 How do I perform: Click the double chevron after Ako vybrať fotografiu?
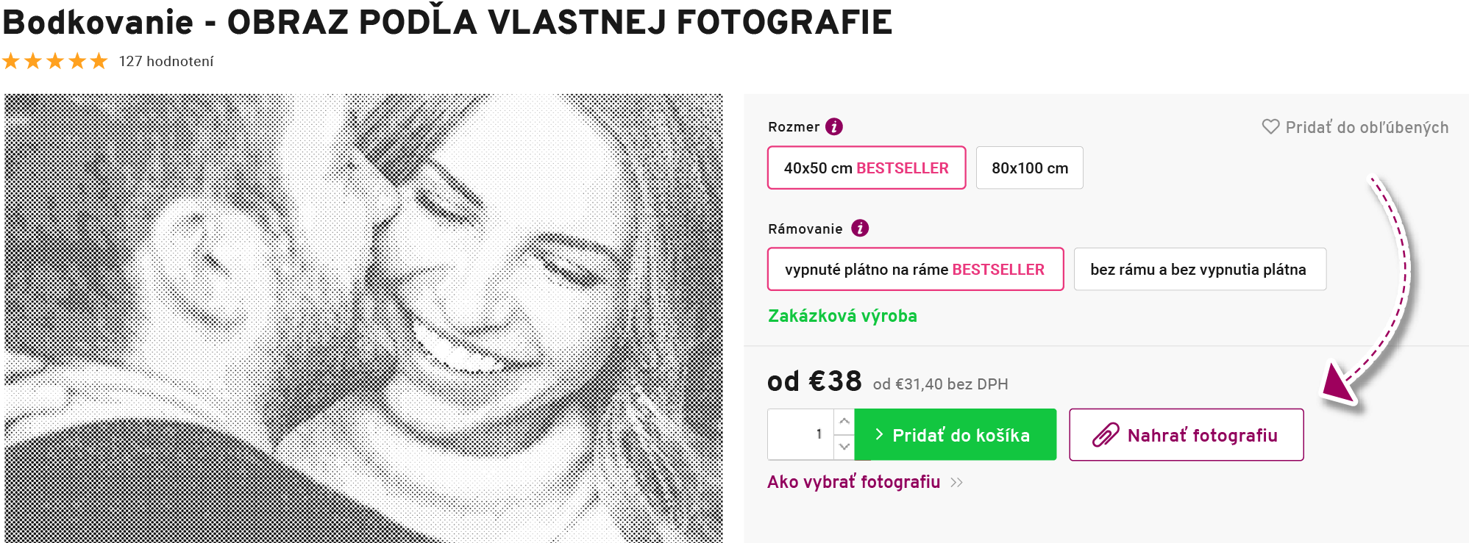pos(956,483)
